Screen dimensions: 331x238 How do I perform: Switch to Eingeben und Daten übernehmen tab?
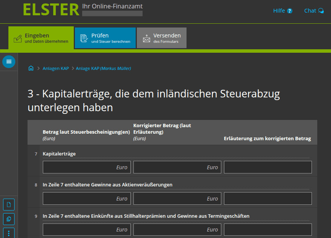tap(41, 38)
